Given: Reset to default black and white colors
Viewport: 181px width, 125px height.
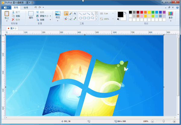Looking at the screenshot, I should click(x=118, y=19).
